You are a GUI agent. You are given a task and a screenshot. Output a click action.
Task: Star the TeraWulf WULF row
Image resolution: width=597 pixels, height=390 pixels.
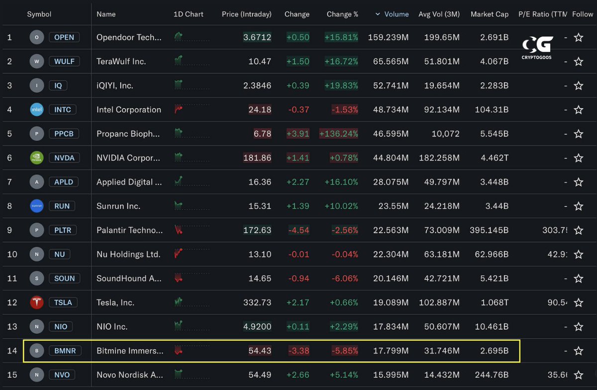pos(578,62)
